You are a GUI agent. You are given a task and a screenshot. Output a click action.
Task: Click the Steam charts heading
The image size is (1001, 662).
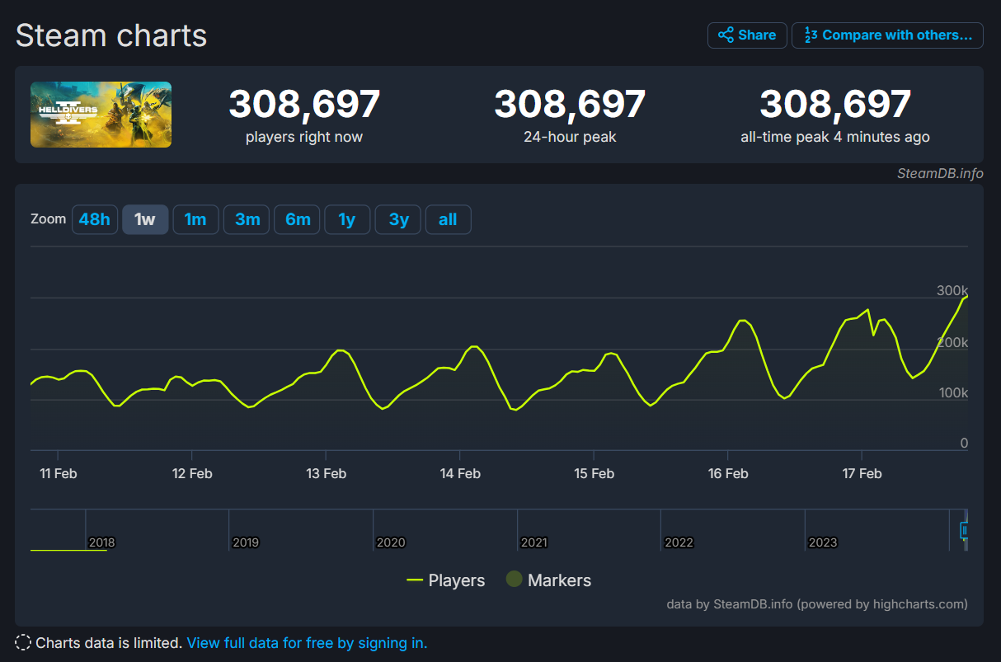point(111,35)
